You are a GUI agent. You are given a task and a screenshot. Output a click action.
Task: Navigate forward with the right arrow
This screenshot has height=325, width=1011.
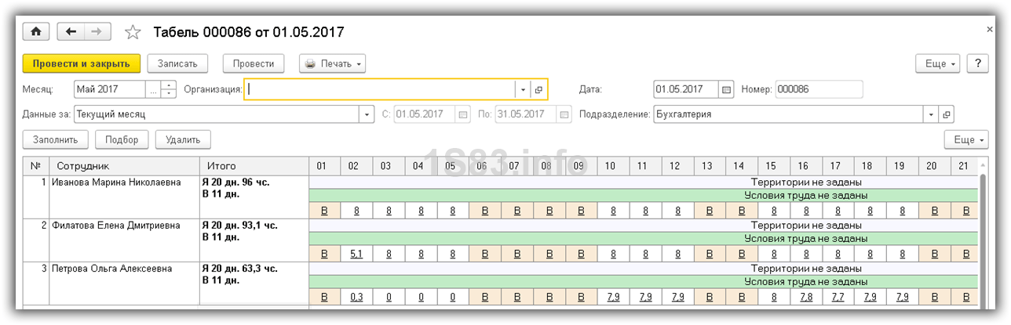97,31
